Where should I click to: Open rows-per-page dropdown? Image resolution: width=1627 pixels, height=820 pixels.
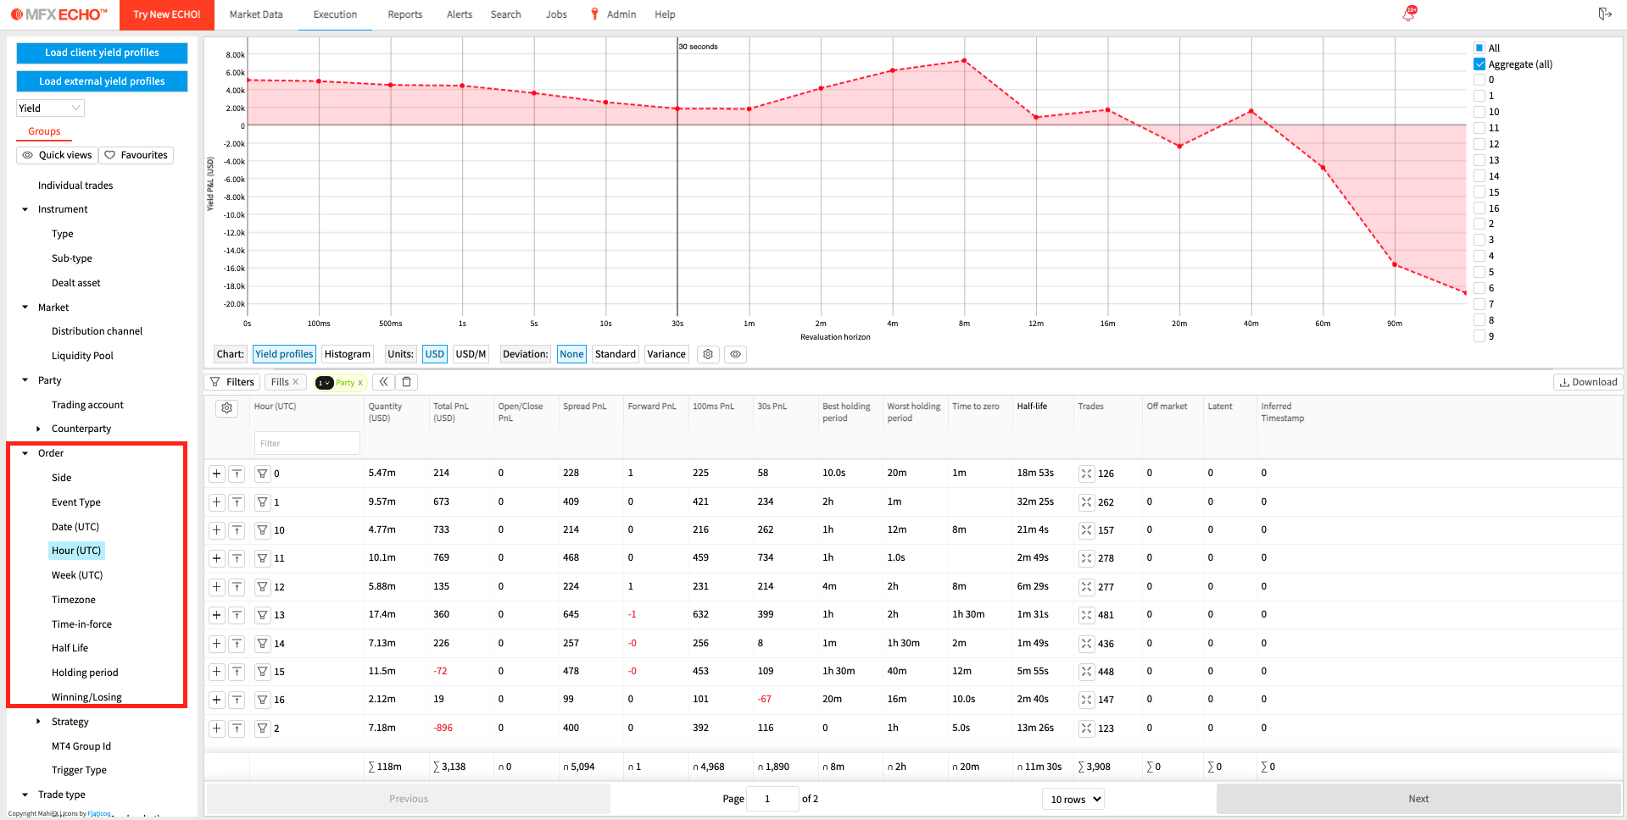coord(1073,799)
